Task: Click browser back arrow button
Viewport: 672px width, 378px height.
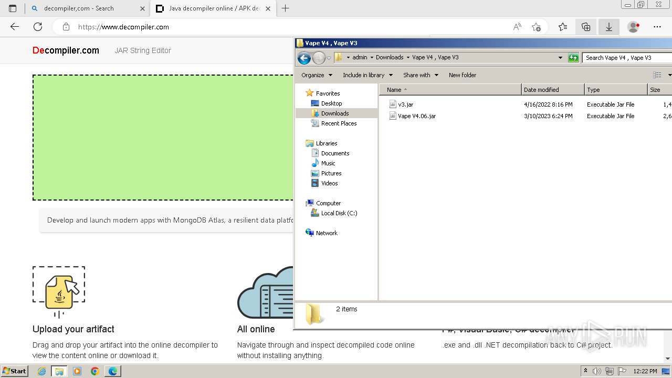Action: pyautogui.click(x=15, y=27)
